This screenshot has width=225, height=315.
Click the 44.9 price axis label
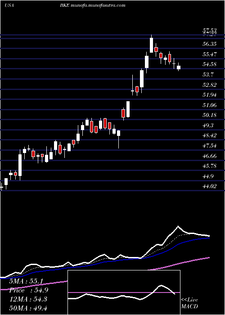tap(208, 176)
